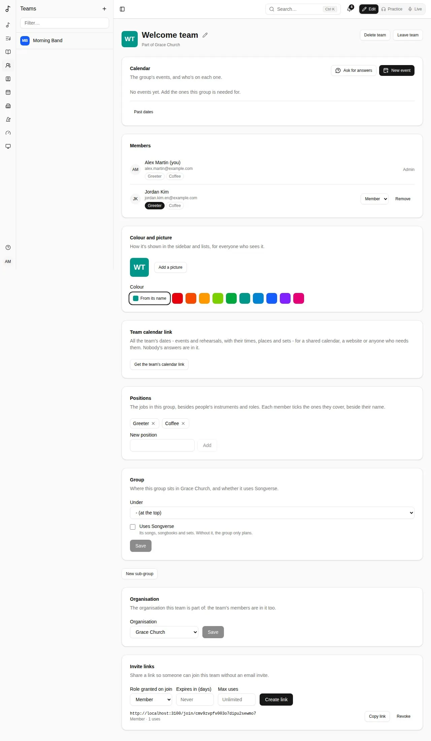Toggle Alex Martin's Greeter position tag
Screen dimensions: 431x741
155,176
